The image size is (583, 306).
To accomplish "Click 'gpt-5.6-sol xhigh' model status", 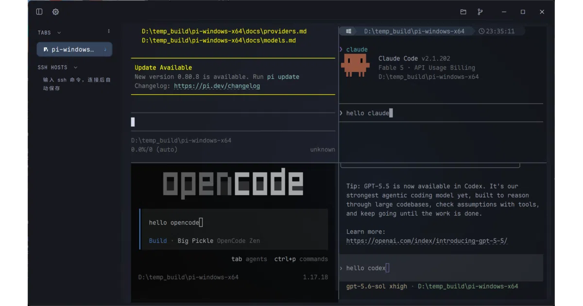I will click(x=377, y=286).
